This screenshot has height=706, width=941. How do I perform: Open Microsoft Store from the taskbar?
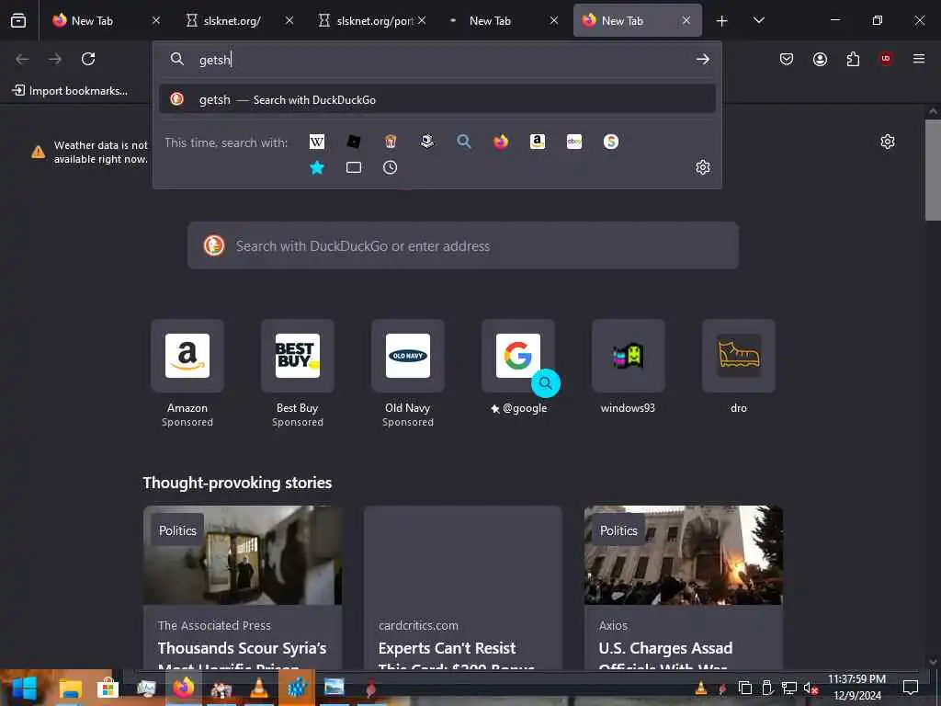[x=108, y=688]
